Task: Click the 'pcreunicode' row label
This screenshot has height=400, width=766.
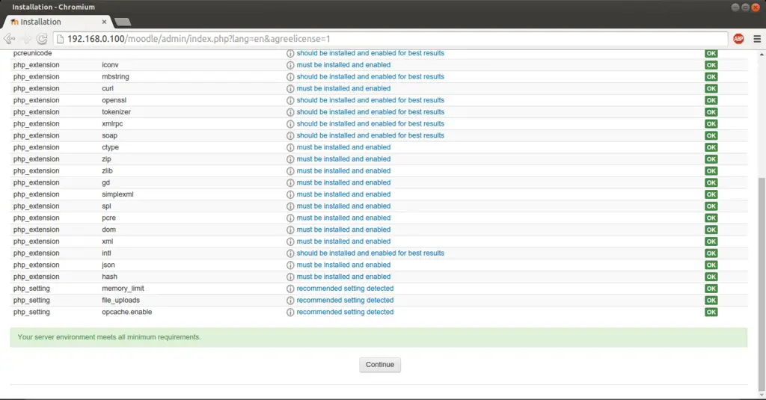Action: click(33, 53)
